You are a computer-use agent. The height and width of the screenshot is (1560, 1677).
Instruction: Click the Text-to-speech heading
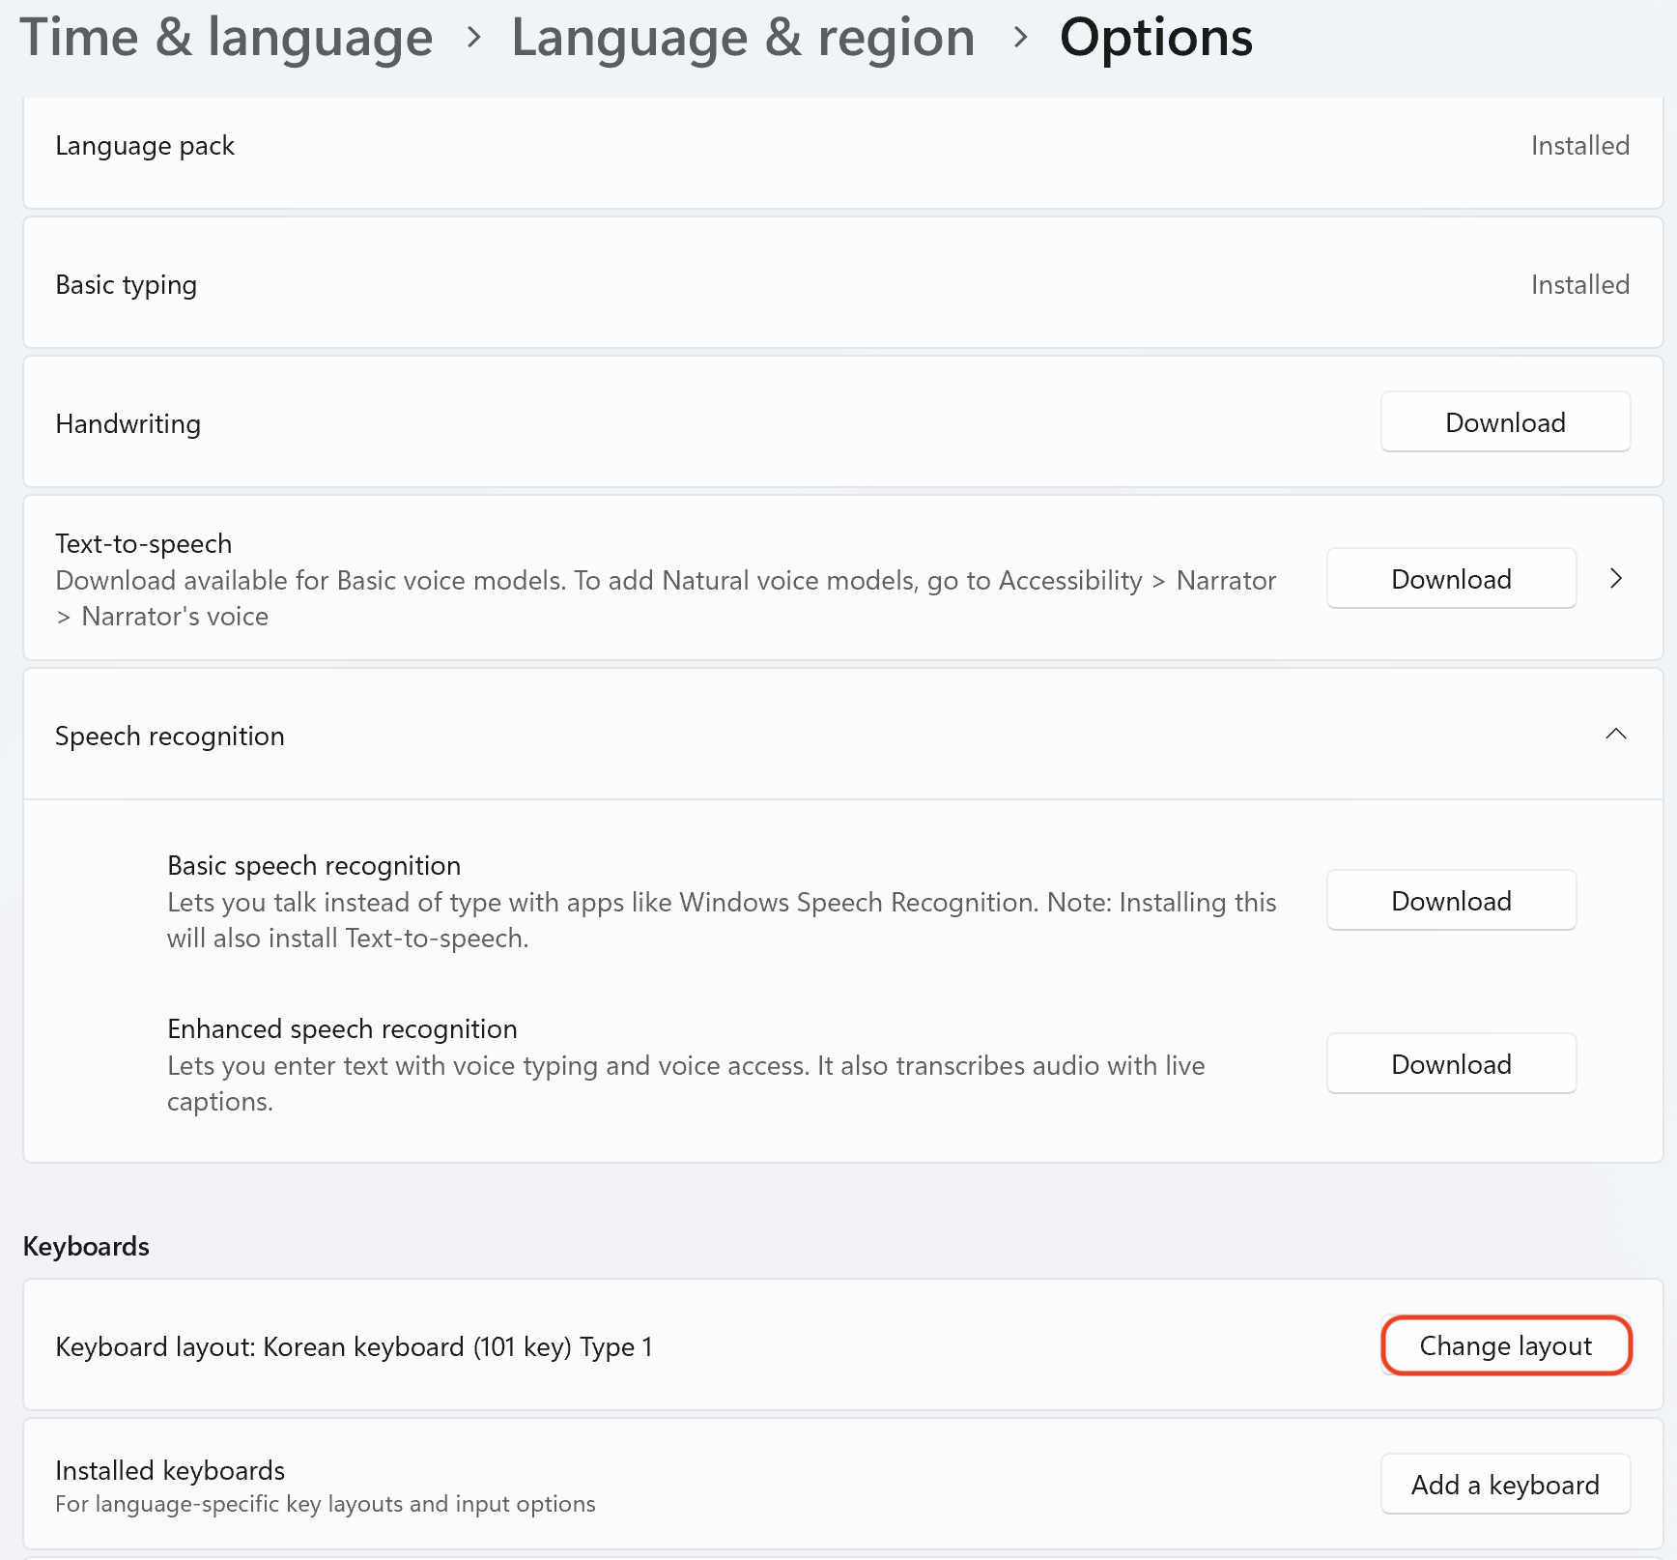click(144, 543)
